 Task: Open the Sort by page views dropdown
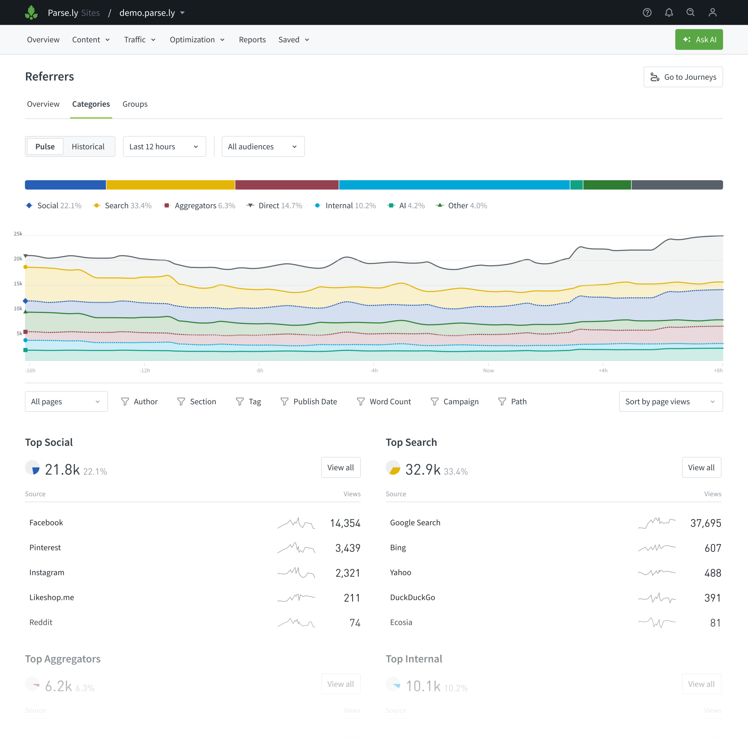(x=670, y=401)
